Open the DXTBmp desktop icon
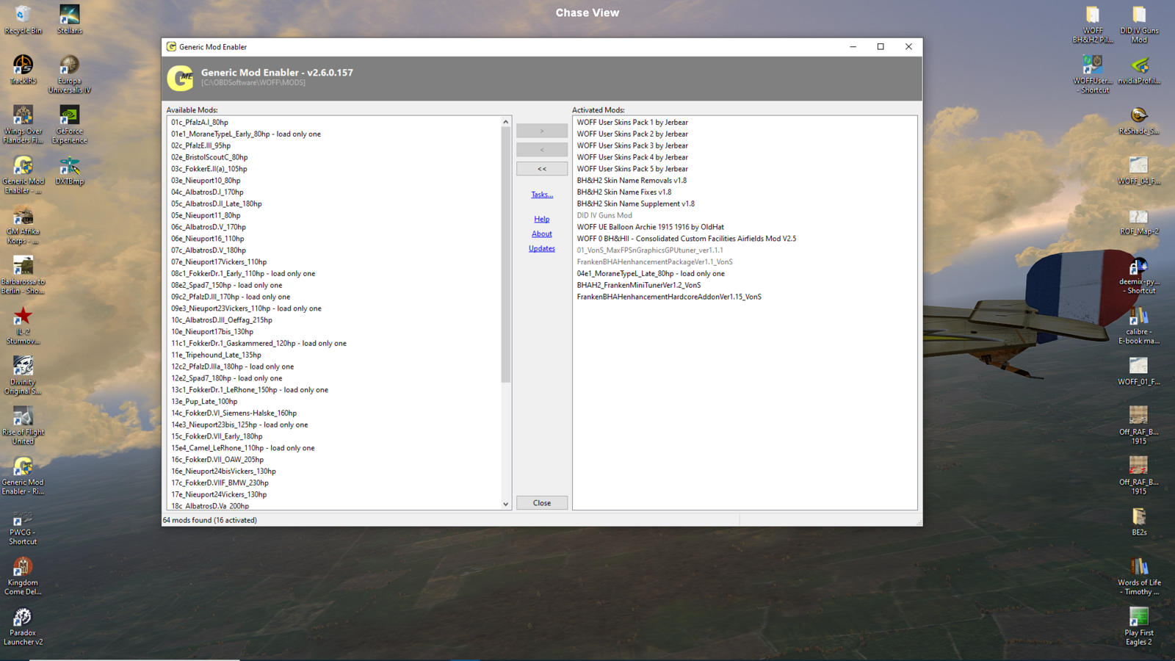Viewport: 1175px width, 661px height. [x=70, y=170]
